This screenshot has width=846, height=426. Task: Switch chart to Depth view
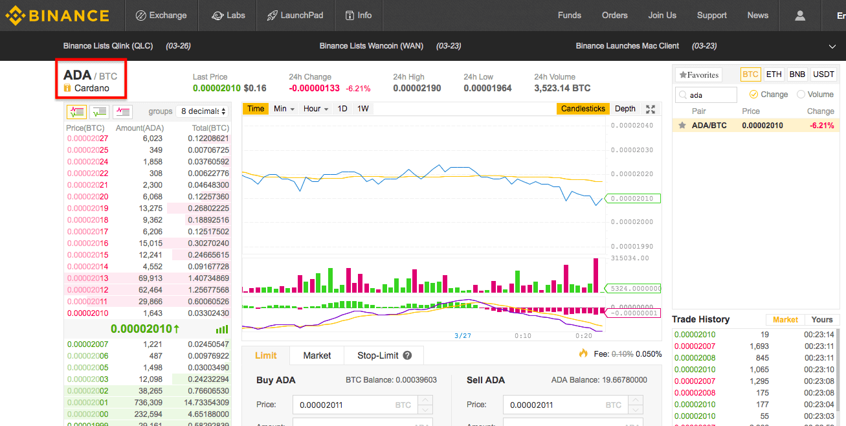625,109
